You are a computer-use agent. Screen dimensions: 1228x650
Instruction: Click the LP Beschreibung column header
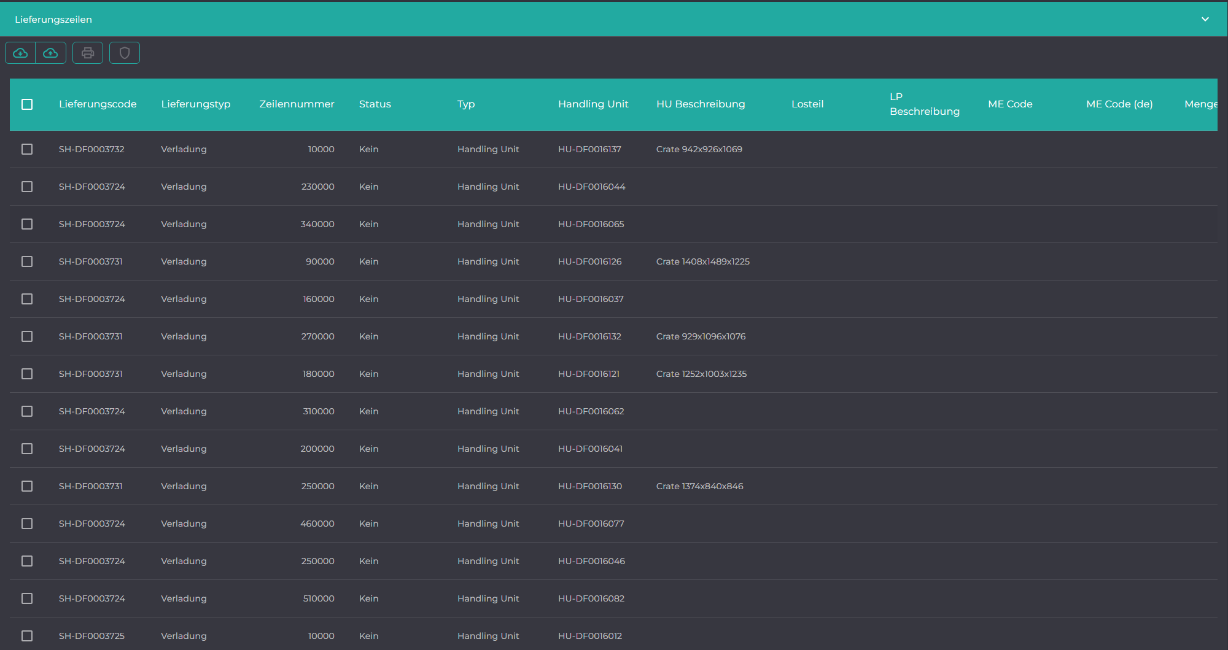tap(925, 104)
